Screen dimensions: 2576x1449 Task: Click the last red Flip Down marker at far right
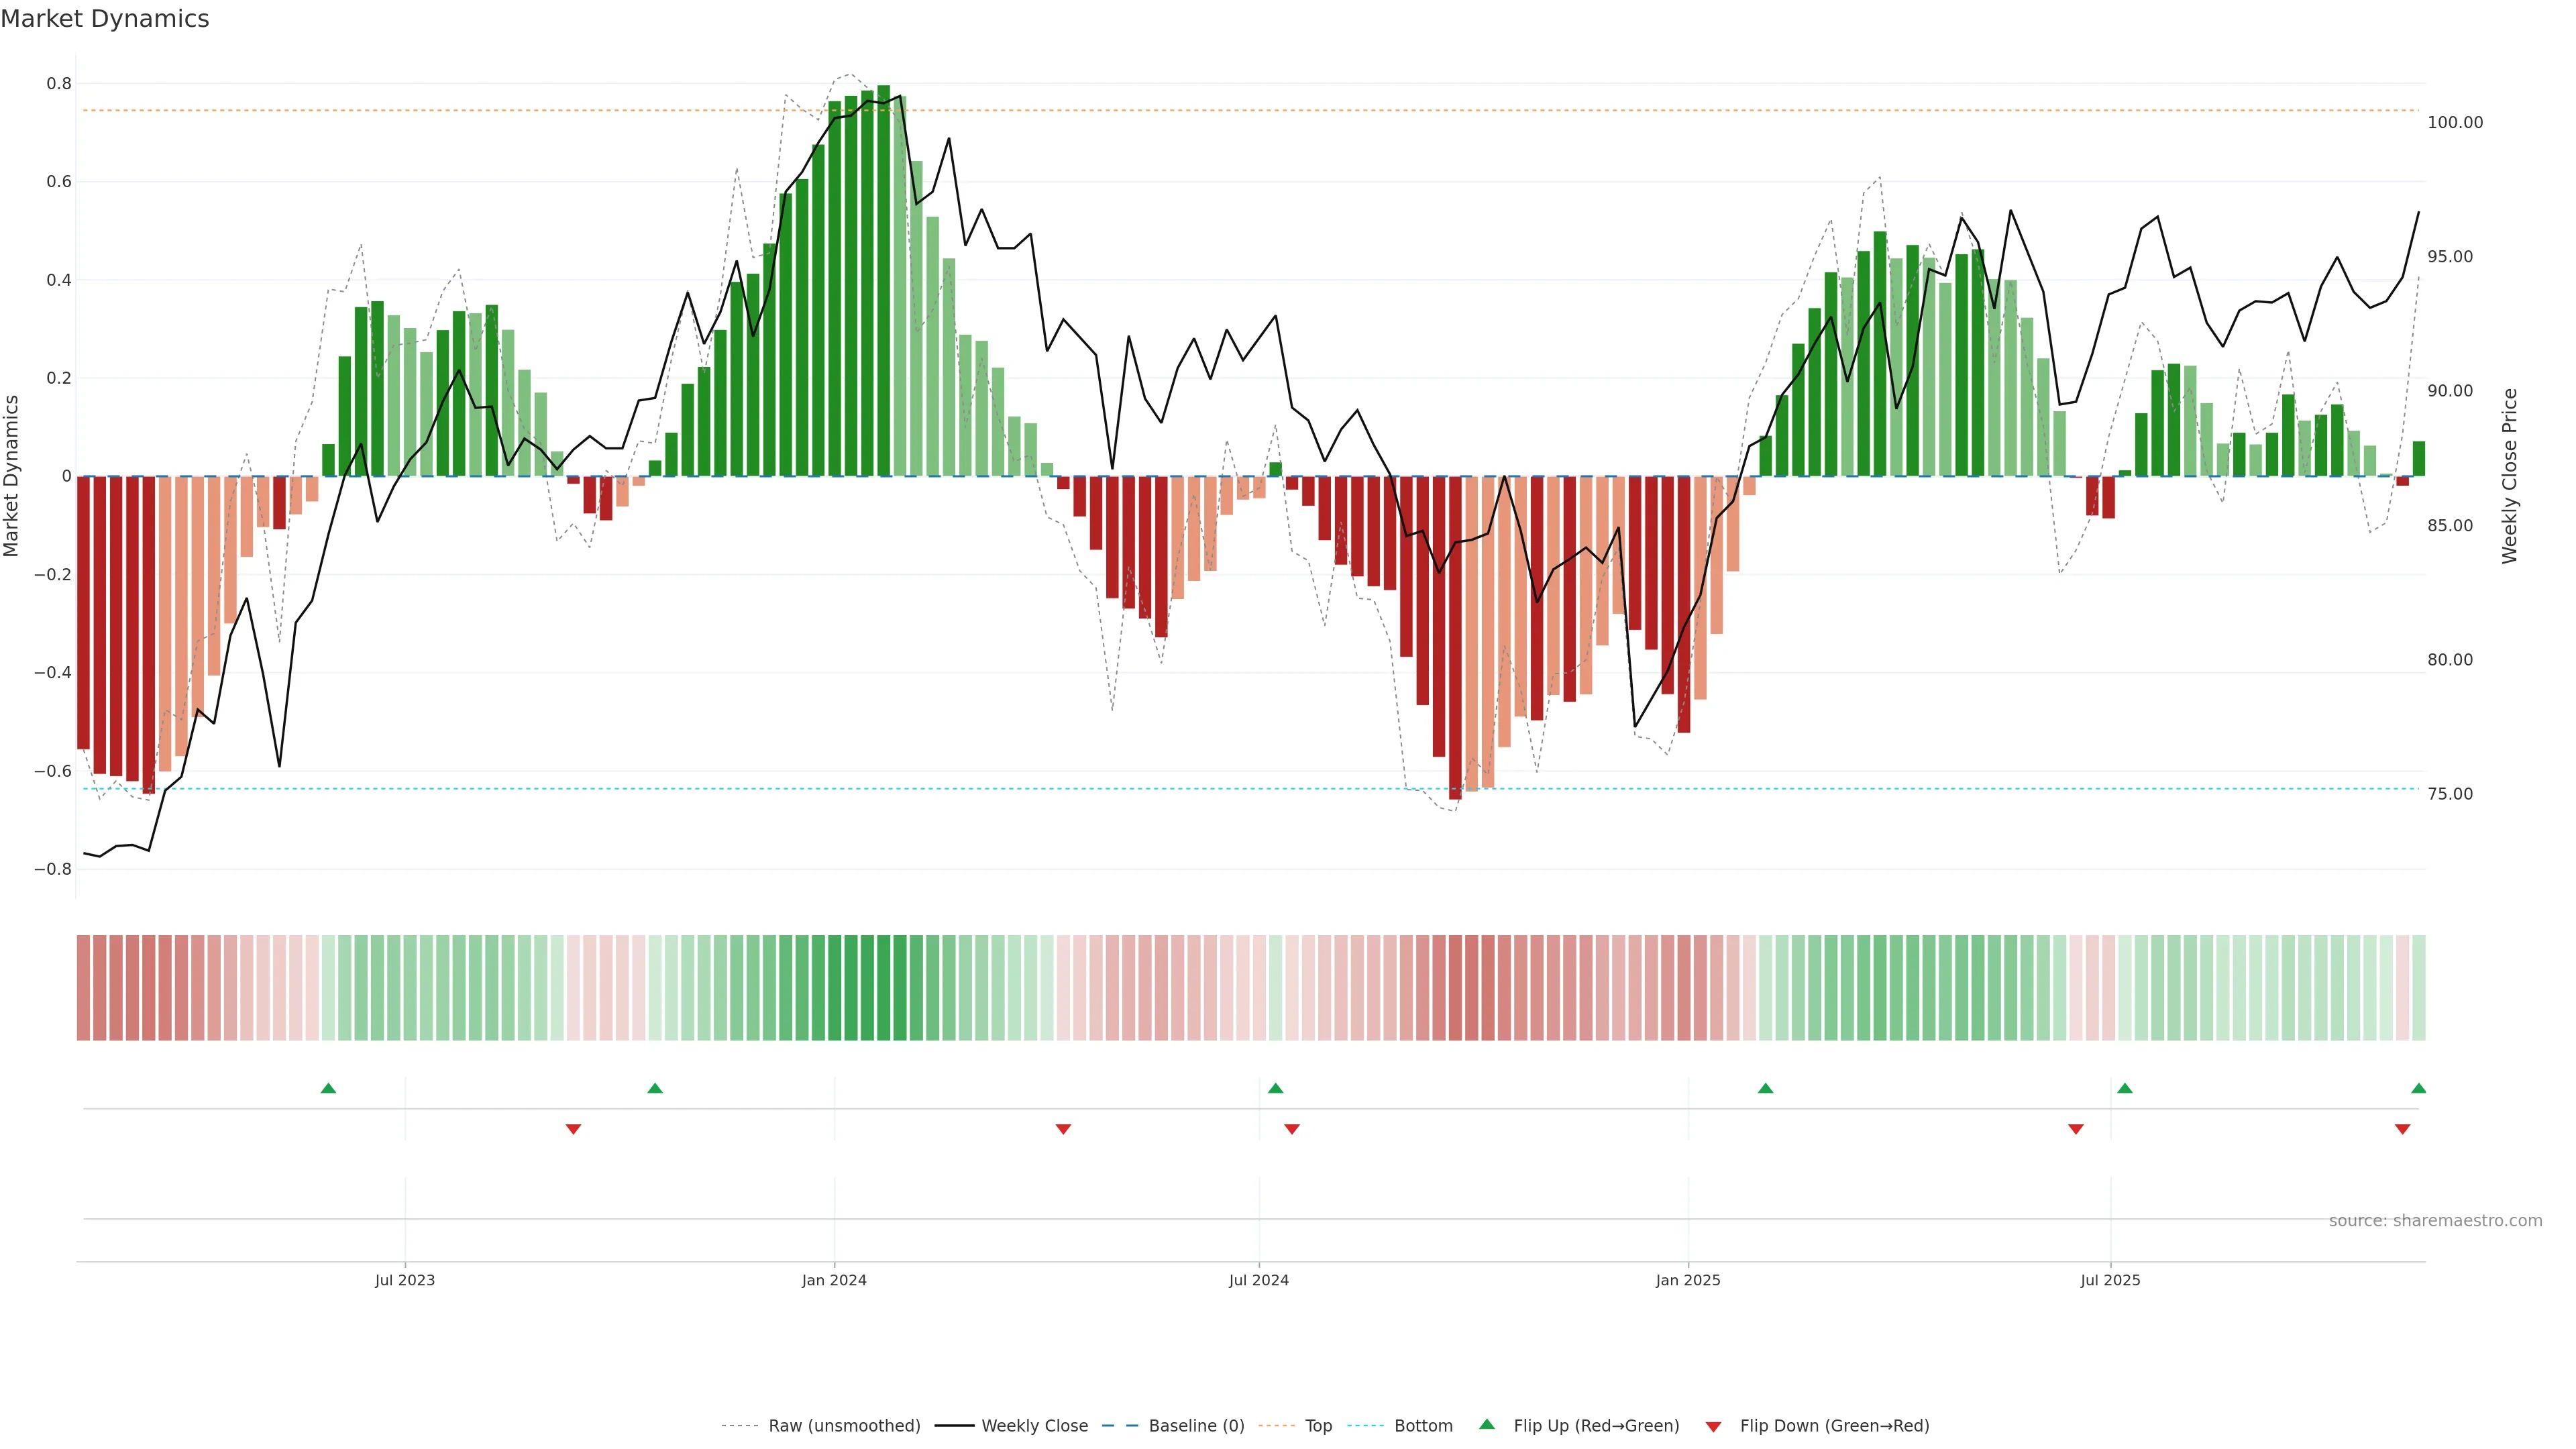(2402, 1129)
